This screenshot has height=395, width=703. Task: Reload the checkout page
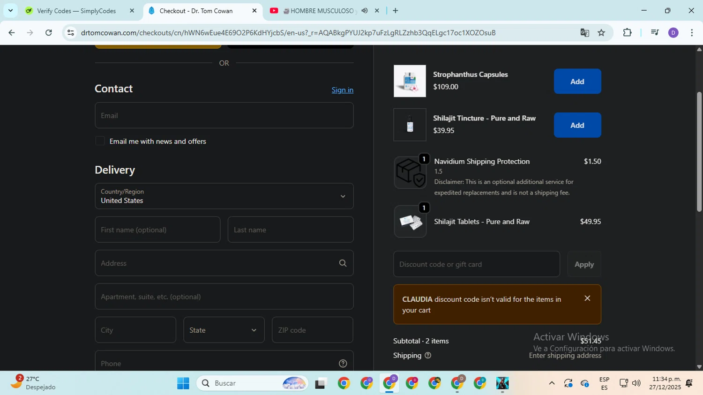coord(49,32)
